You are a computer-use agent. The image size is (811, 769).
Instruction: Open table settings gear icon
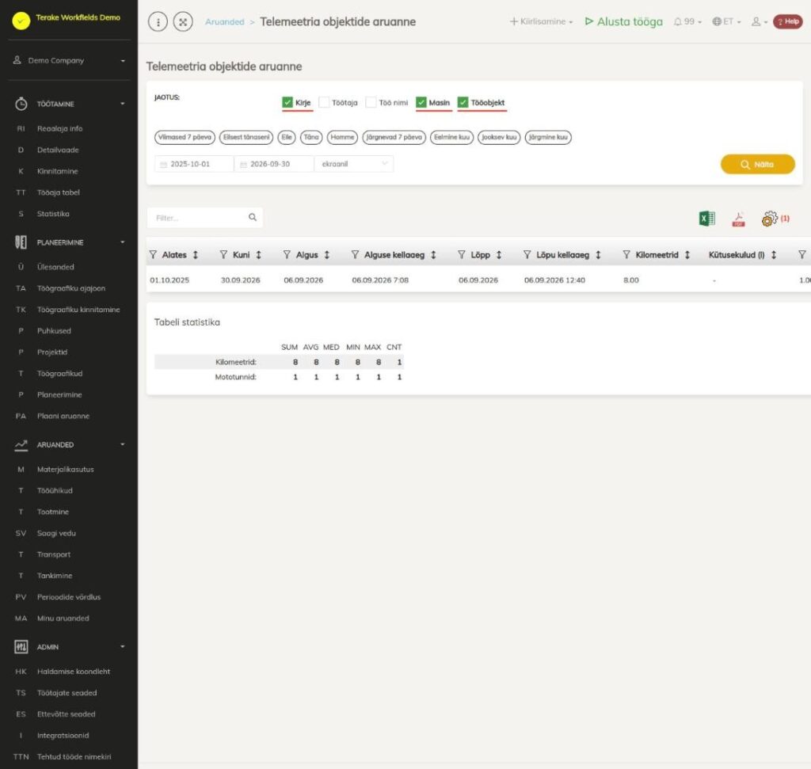pyautogui.click(x=770, y=219)
